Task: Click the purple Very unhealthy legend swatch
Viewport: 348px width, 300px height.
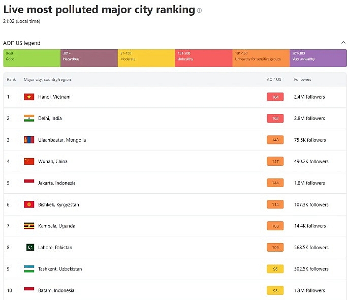Action: [x=318, y=58]
